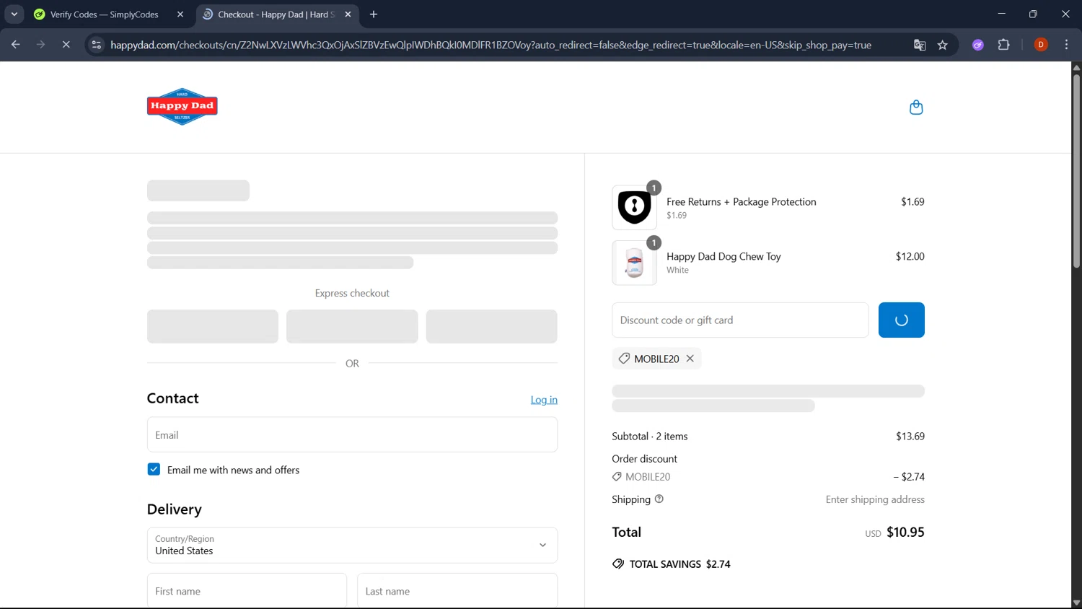1082x609 pixels.
Task: Stop page loading in browser toolbar
Action: tap(66, 45)
